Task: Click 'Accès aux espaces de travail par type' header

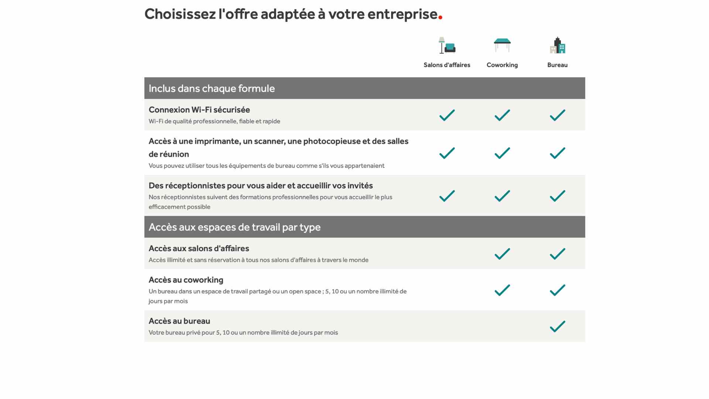Action: point(234,227)
